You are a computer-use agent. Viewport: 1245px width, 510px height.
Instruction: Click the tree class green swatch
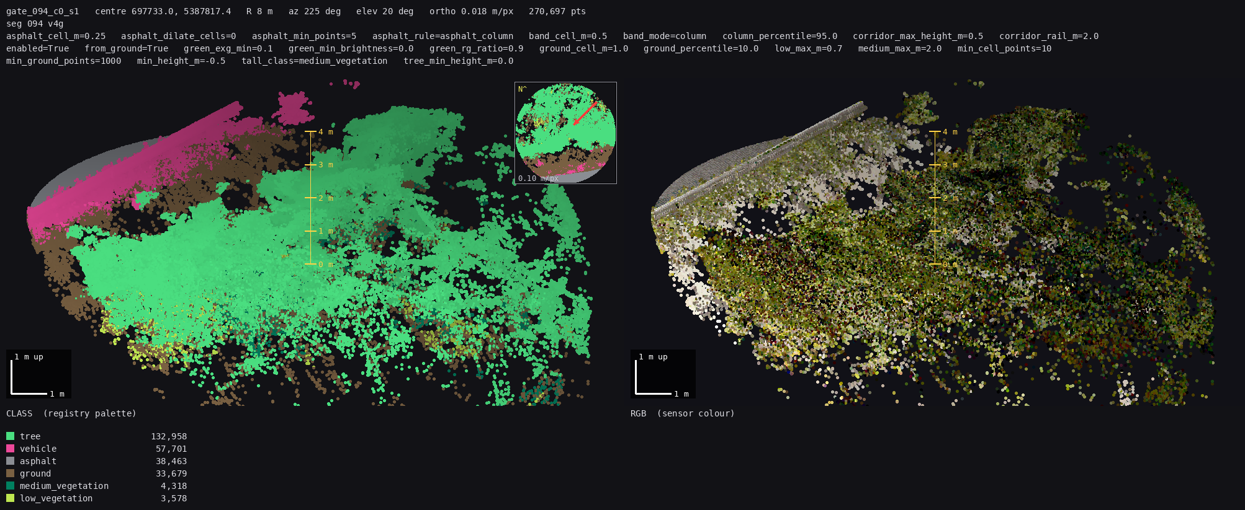coord(10,436)
